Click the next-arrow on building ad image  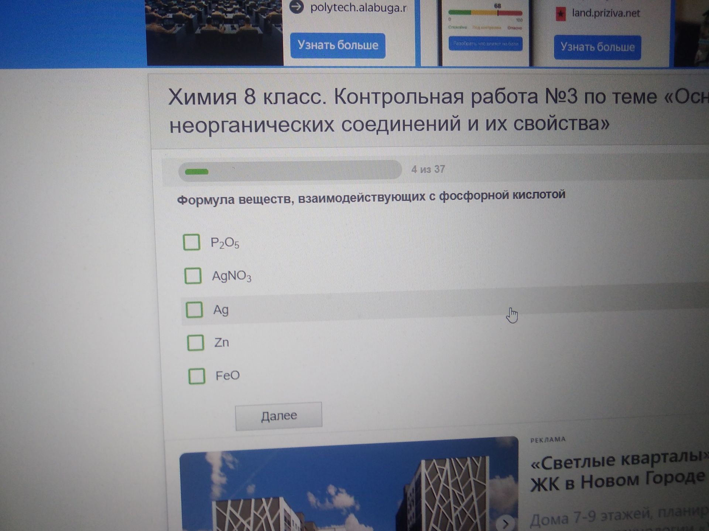coord(506,523)
